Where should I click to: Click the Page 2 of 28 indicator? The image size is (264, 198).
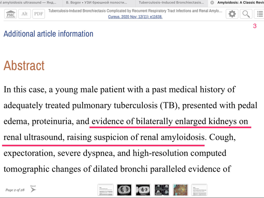click(x=15, y=190)
